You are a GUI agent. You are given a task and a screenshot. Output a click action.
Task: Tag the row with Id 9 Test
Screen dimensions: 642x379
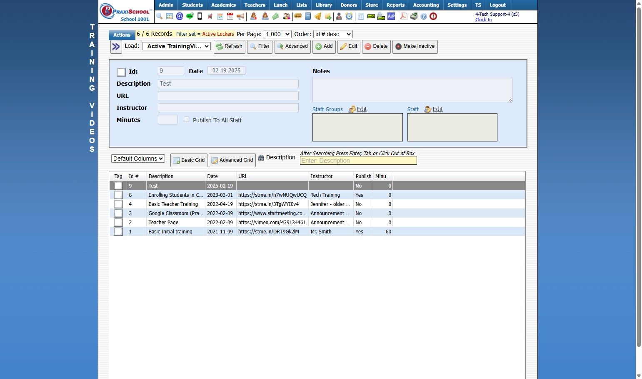pos(118,186)
